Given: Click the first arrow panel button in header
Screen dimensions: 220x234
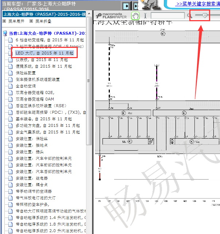Looking at the screenshot, I should point(126,6).
